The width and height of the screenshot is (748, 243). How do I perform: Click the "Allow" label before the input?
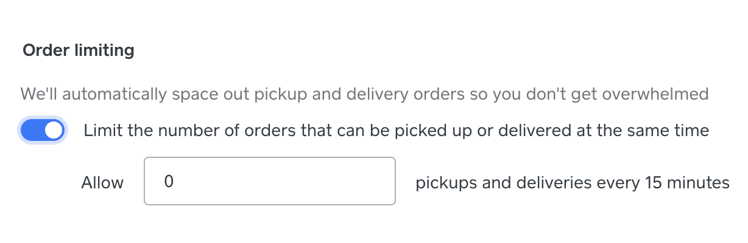click(102, 182)
